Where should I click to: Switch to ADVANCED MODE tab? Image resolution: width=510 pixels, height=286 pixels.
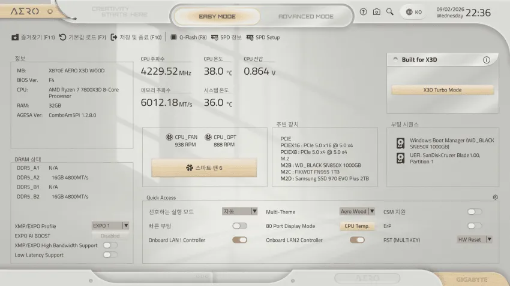pos(306,16)
